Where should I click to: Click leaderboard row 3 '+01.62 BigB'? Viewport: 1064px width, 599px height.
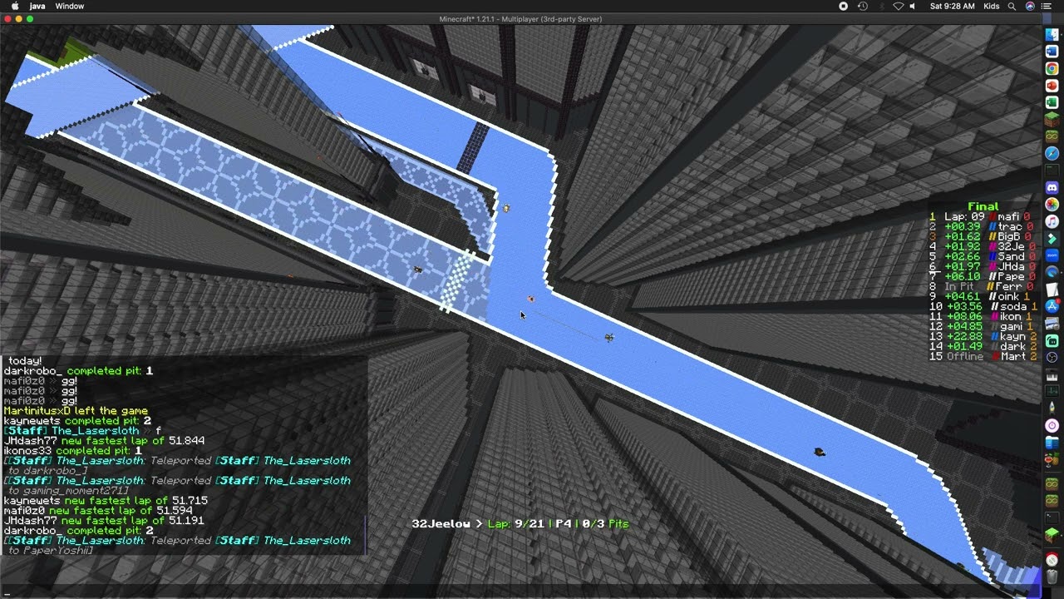tap(981, 236)
